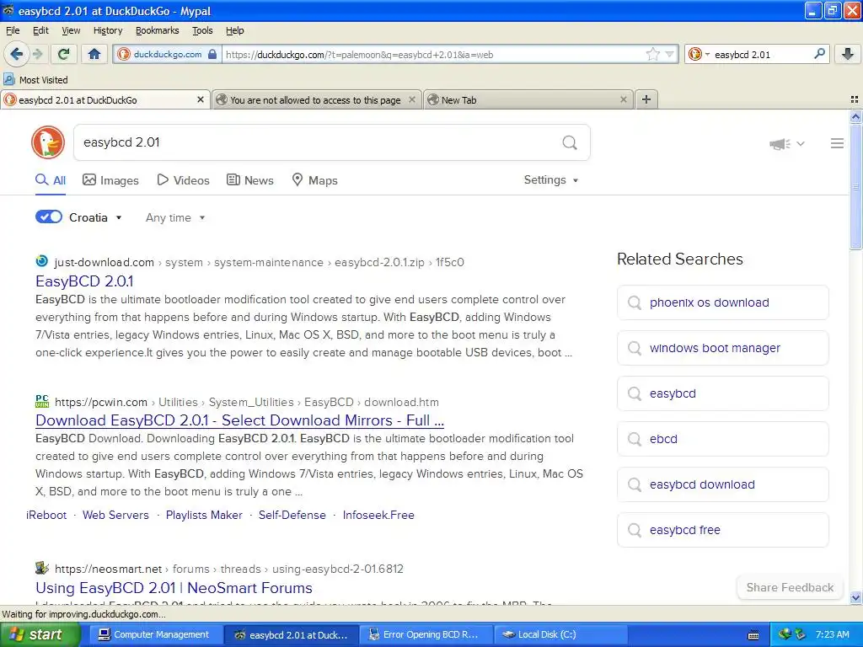Click the Forward arrow button
This screenshot has width=863, height=647.
click(37, 54)
